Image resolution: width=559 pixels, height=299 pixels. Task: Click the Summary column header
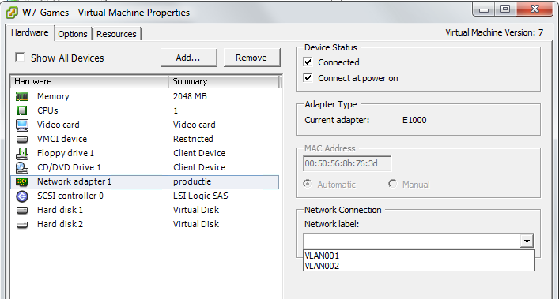pos(224,81)
